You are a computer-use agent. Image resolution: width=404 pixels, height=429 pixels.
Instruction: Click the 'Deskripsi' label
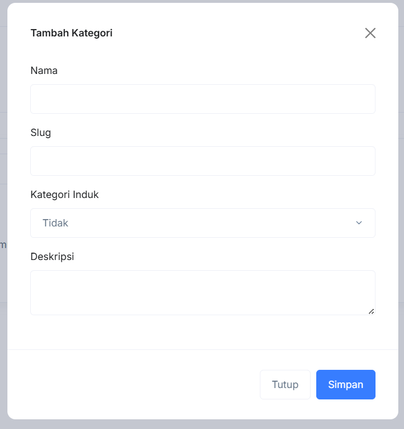click(52, 257)
